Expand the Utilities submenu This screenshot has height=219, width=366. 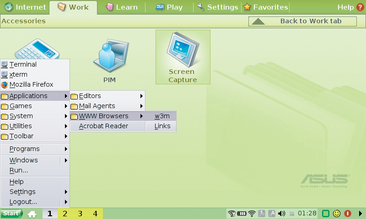(x=35, y=126)
